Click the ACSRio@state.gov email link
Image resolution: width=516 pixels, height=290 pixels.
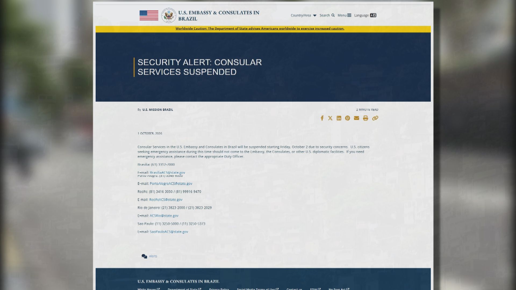click(164, 216)
